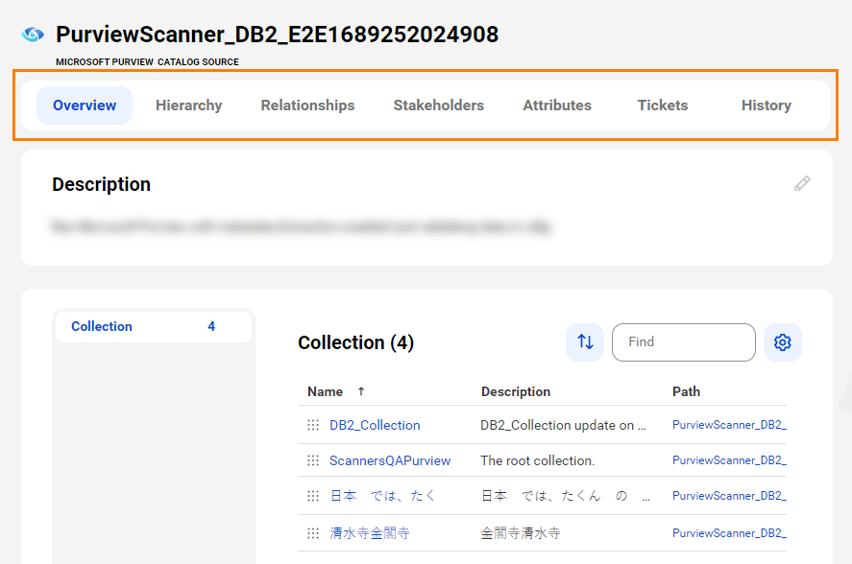This screenshot has height=564, width=852.
Task: Sort by the Name column header
Action: [325, 391]
